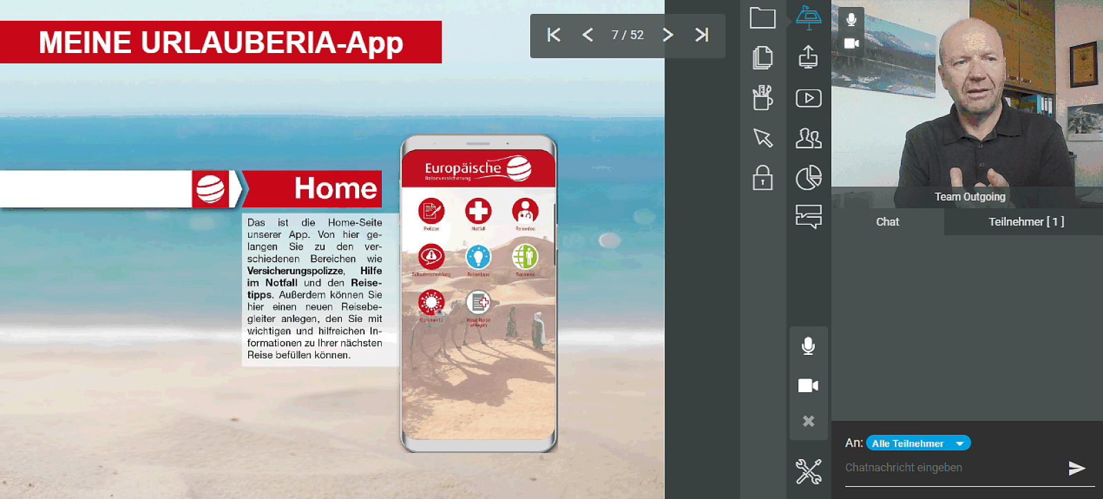Screen dimensions: 1103x499
Task: Open the stacked documents icon
Action: [x=762, y=57]
